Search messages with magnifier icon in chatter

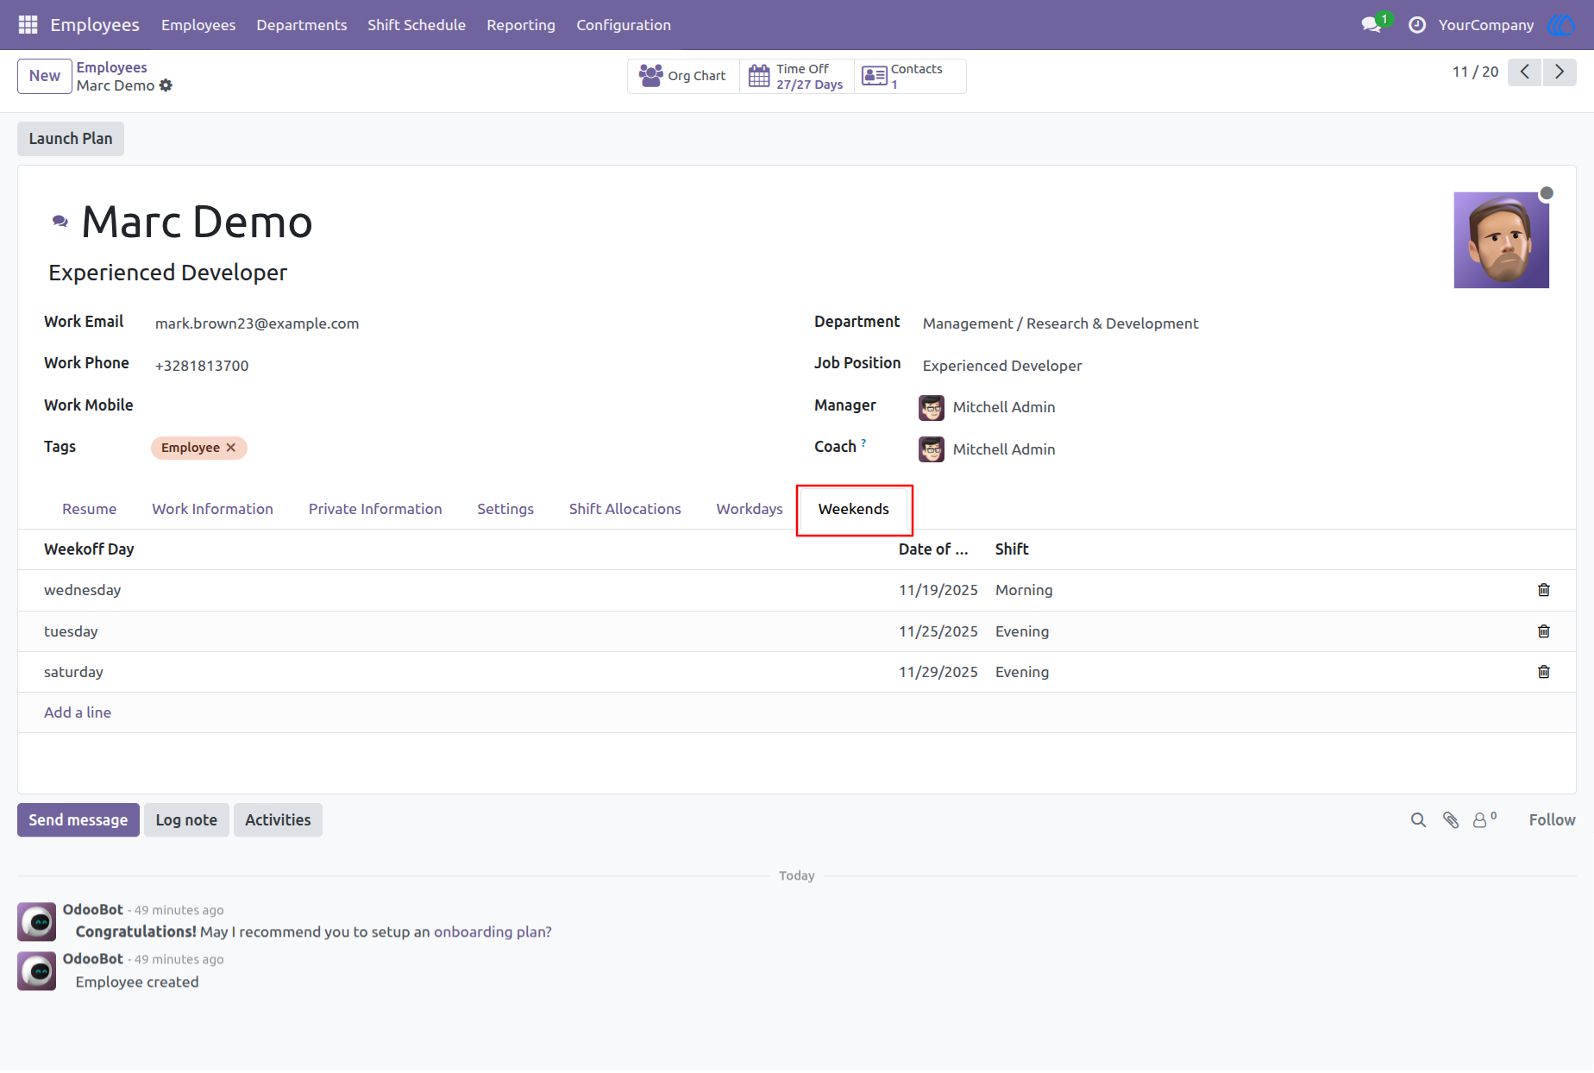coord(1418,820)
